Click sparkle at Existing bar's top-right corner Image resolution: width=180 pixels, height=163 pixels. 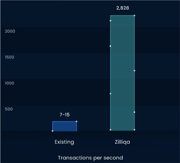coord(77,121)
